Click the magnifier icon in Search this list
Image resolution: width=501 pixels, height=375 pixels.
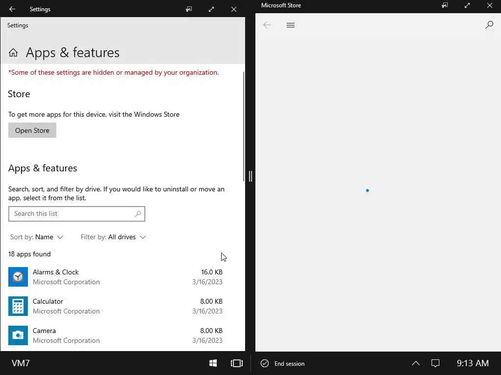click(x=137, y=214)
